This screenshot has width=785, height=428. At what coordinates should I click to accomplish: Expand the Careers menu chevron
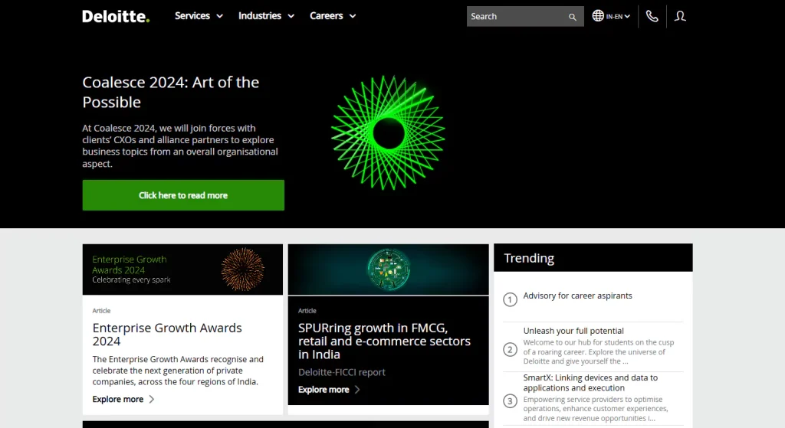point(353,17)
